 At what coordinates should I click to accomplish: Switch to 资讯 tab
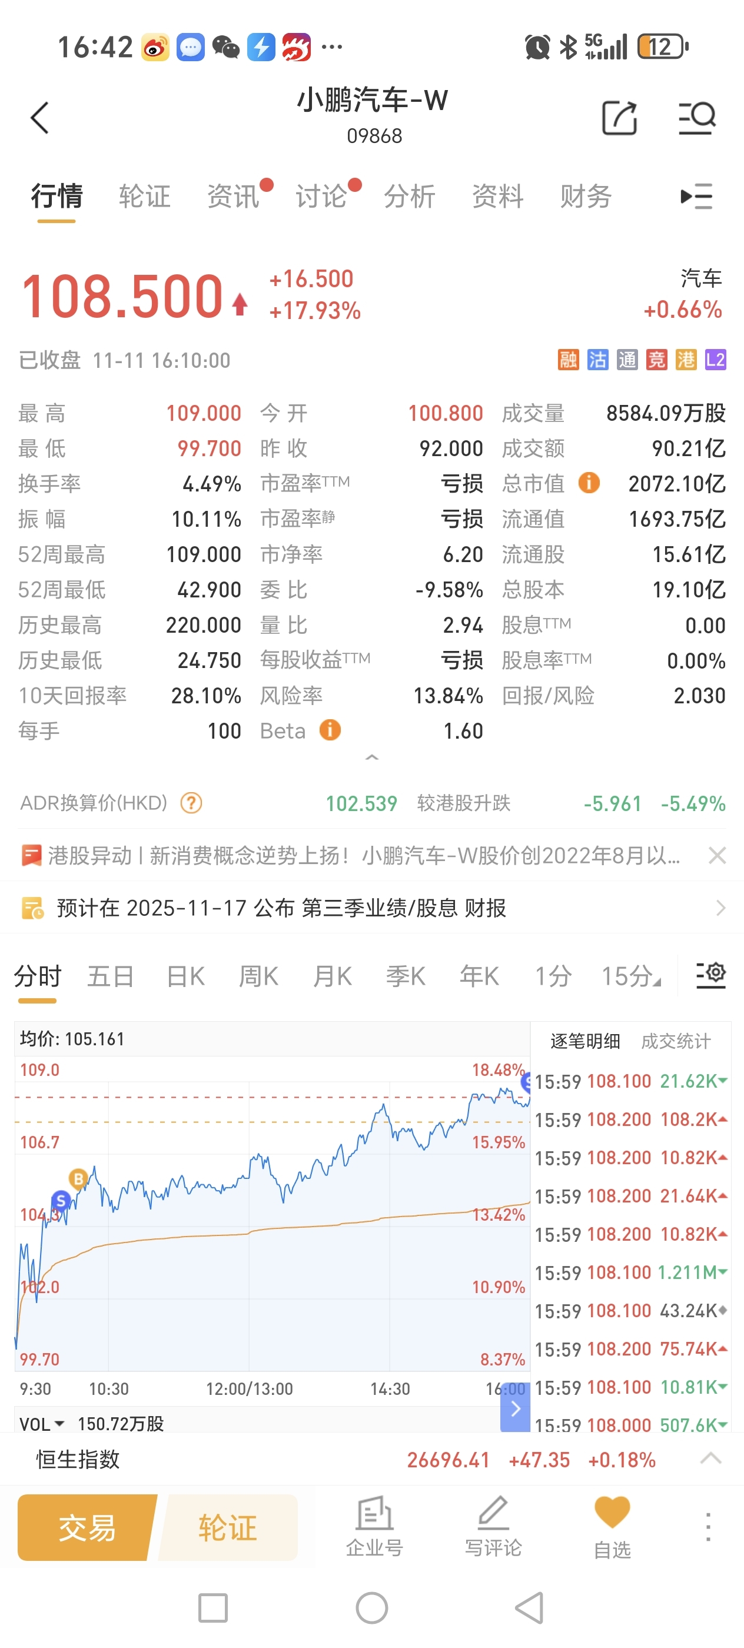pos(233,197)
